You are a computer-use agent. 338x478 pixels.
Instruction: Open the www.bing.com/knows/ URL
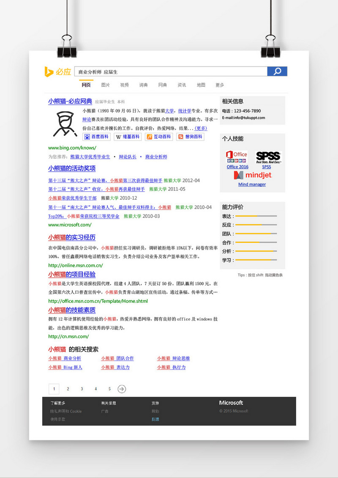click(x=72, y=148)
